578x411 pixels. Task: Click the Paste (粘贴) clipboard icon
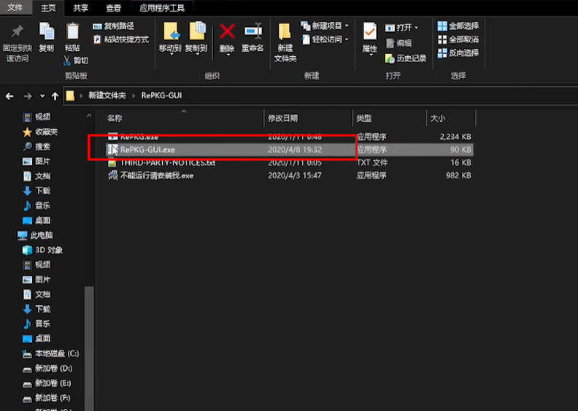point(72,33)
